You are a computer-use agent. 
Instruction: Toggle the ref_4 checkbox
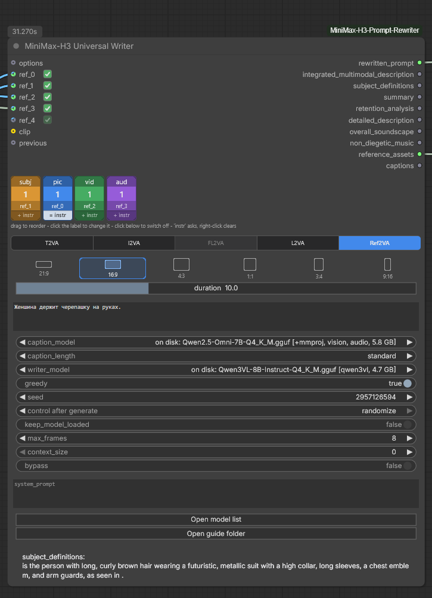(x=47, y=120)
